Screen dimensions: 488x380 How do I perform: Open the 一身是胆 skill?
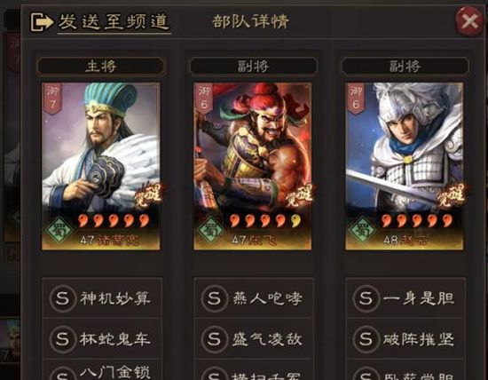pyautogui.click(x=405, y=298)
